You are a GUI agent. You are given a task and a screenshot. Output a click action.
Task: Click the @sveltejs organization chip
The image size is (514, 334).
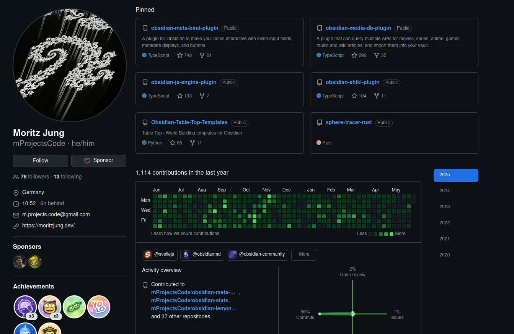pos(160,255)
